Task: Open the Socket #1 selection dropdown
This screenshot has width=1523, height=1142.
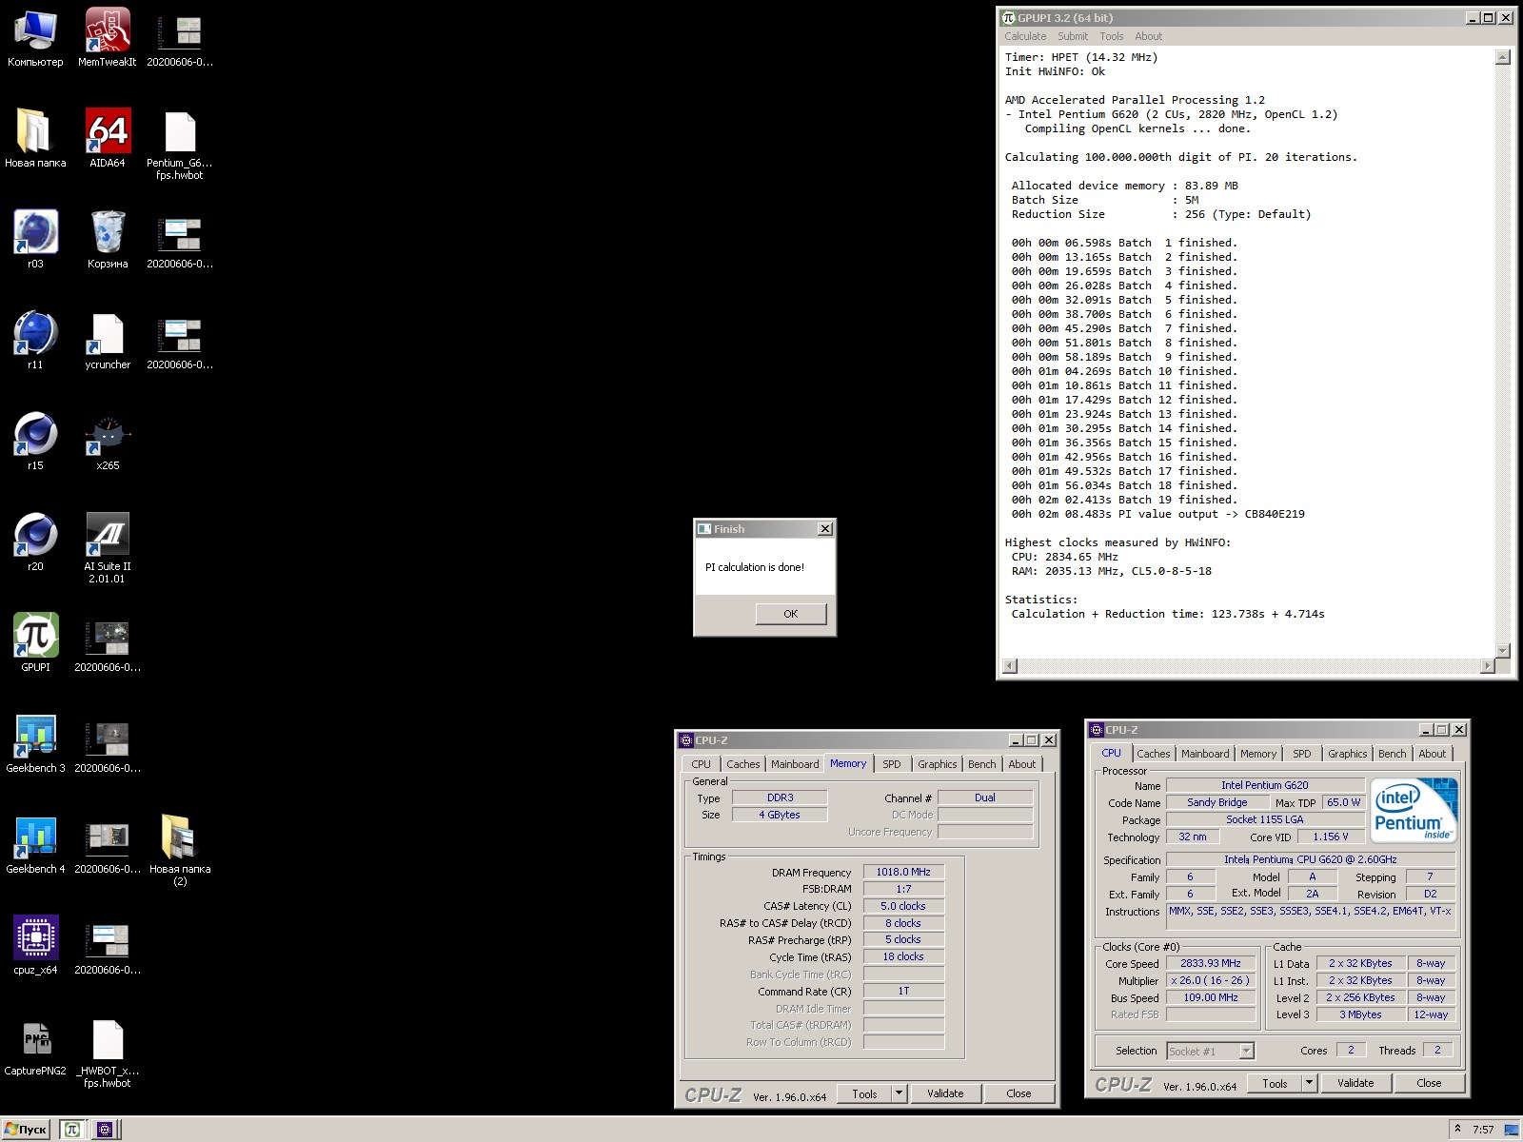Action: [1211, 1051]
